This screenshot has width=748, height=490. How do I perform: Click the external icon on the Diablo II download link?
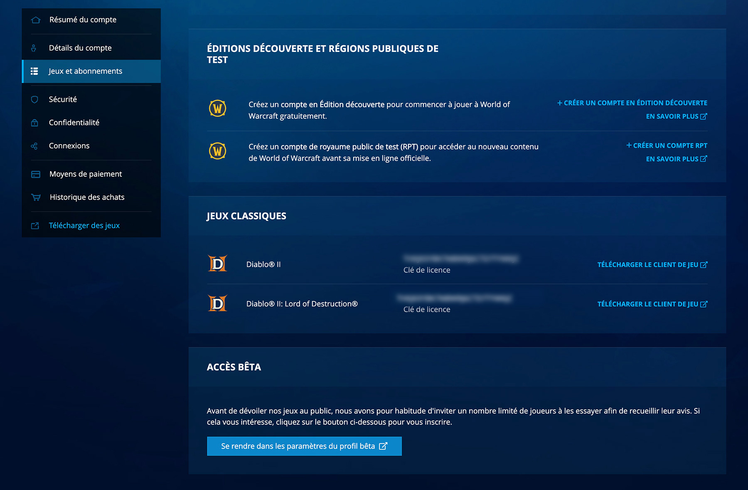pyautogui.click(x=704, y=265)
